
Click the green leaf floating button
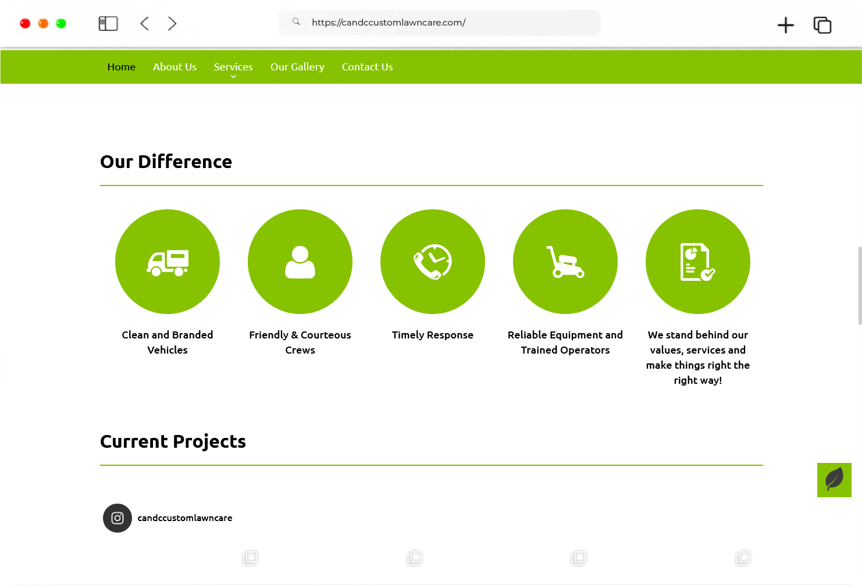[834, 480]
